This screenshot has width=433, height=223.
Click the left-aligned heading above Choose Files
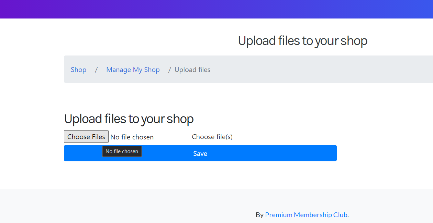[x=129, y=119]
